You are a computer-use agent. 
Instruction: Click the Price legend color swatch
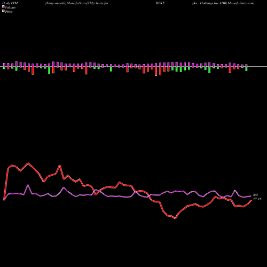[x=3, y=11]
